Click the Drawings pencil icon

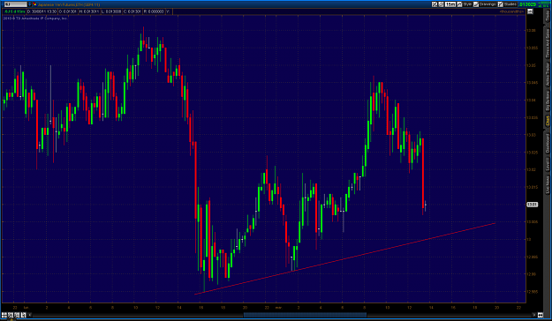point(476,4)
